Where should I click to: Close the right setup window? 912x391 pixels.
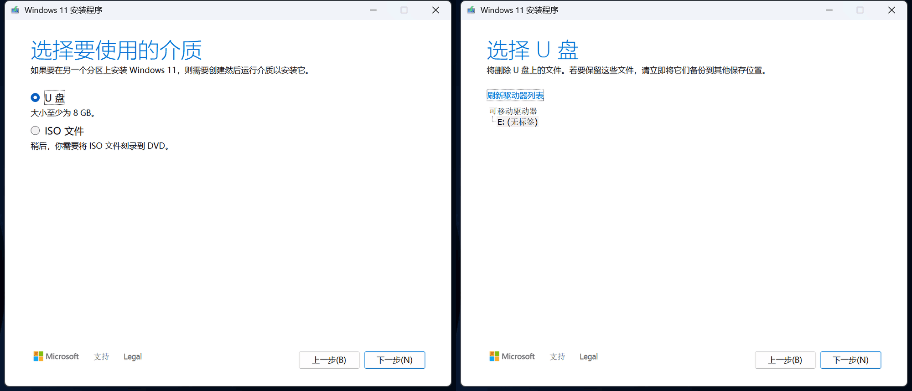tap(891, 10)
